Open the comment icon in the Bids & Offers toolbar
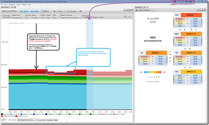This screenshot has height=125, width=209. [132, 10]
